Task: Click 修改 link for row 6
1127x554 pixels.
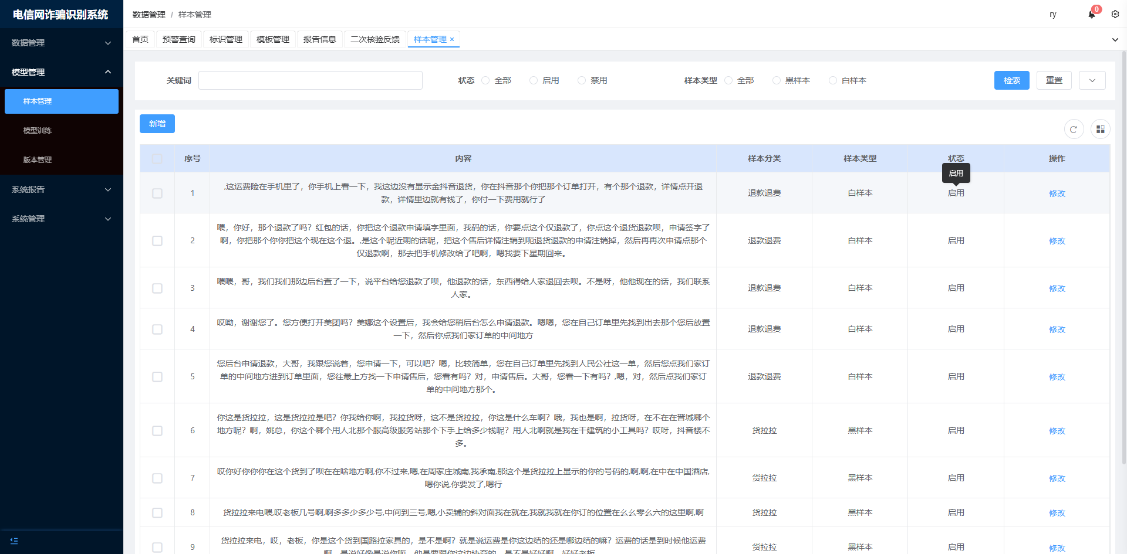Action: point(1057,431)
